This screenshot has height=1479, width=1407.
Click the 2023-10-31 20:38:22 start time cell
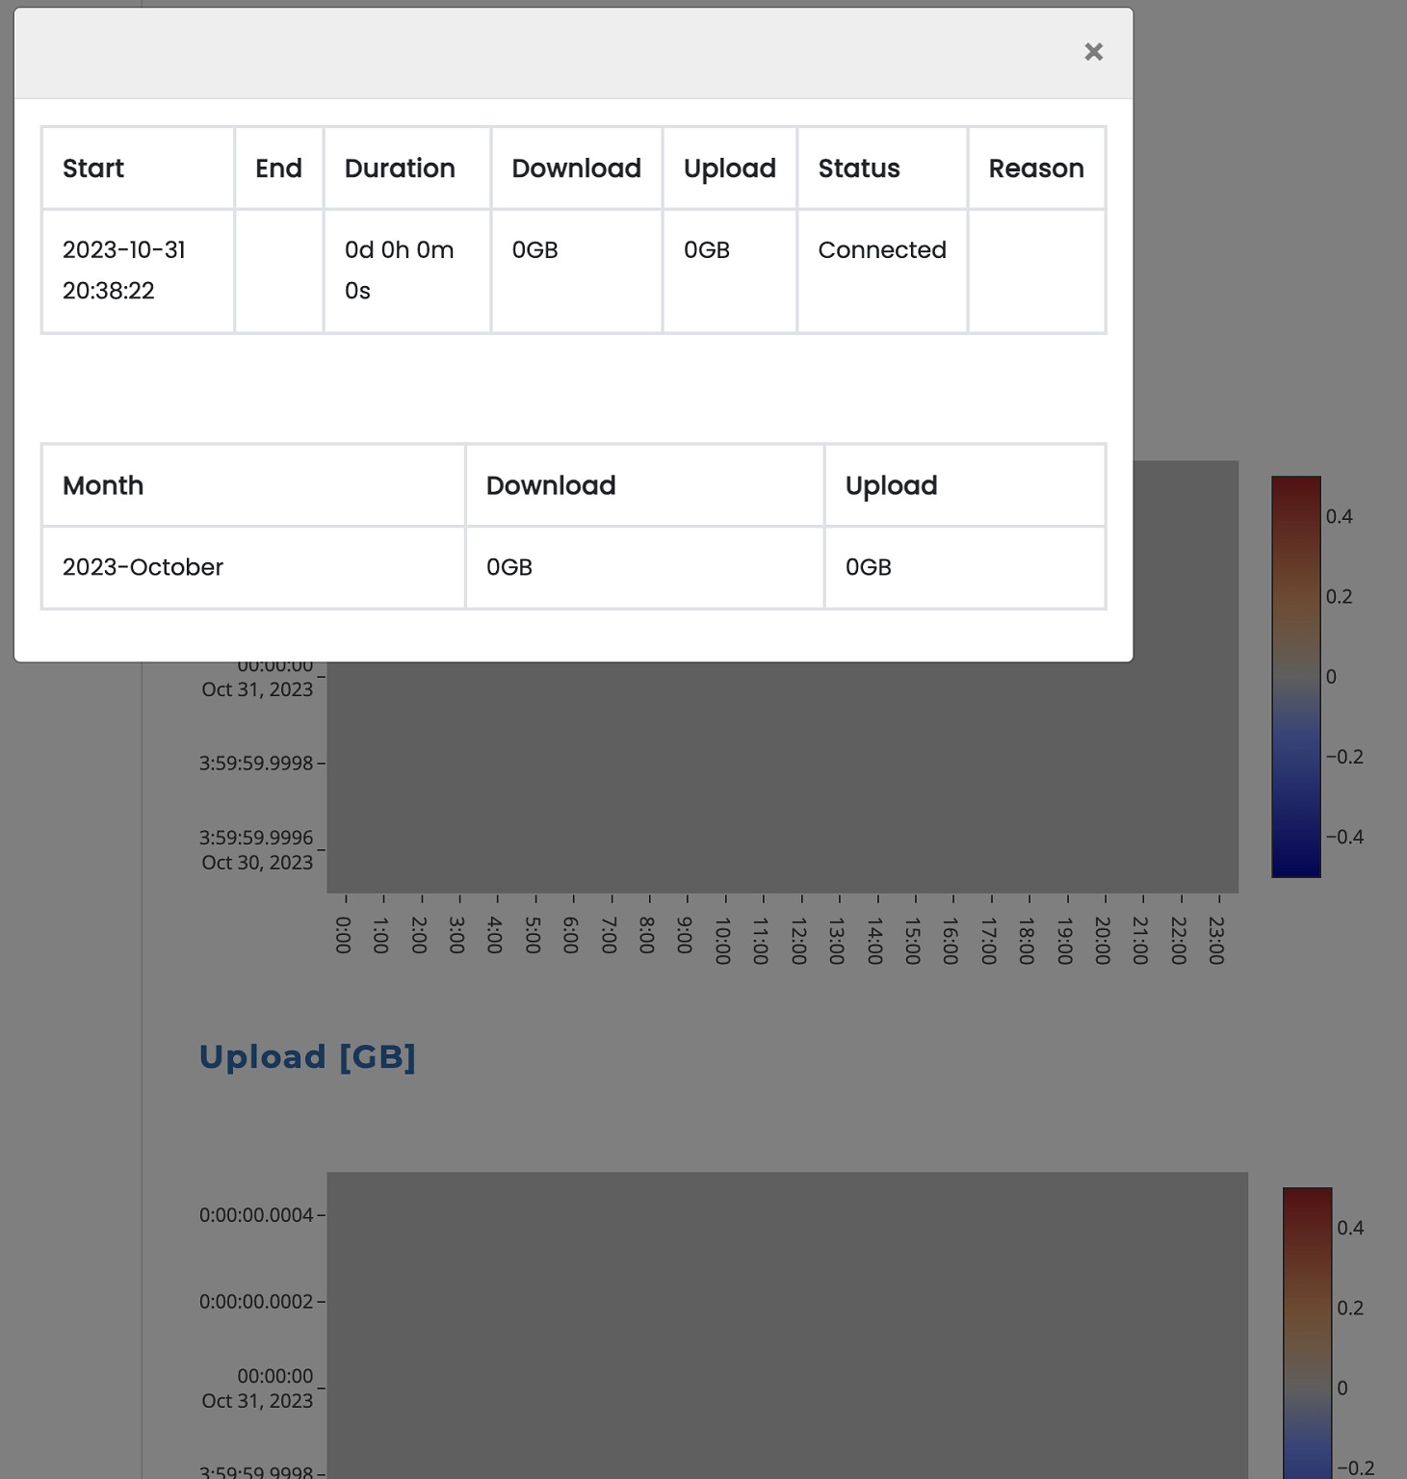(124, 271)
